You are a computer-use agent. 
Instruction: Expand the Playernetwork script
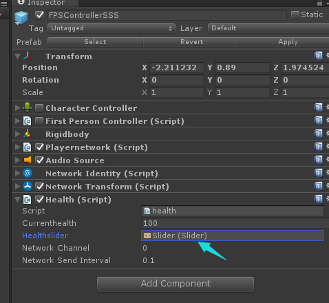[17, 147]
